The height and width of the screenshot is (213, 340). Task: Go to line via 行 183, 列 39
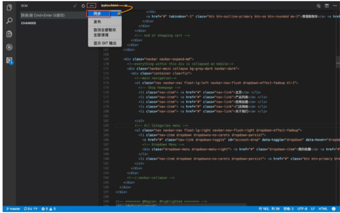[x=269, y=209]
